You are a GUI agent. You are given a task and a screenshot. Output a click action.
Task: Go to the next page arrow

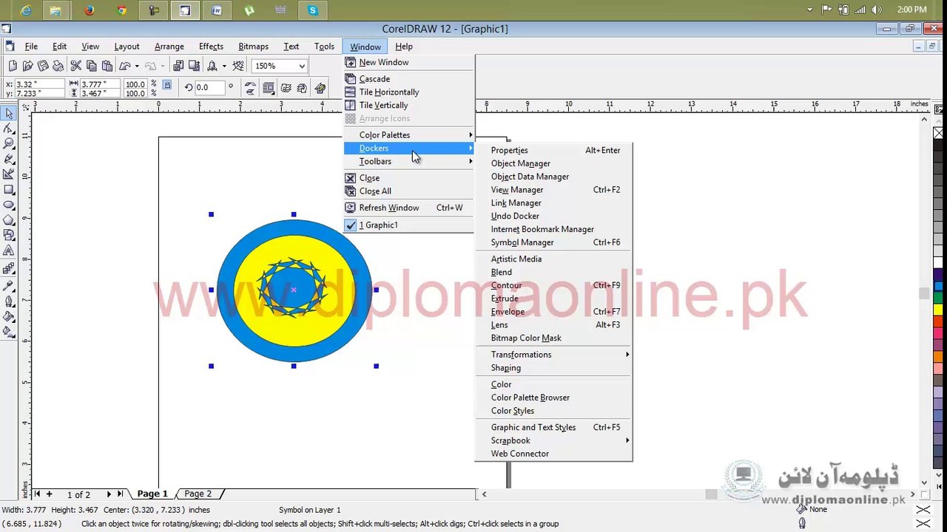point(109,494)
